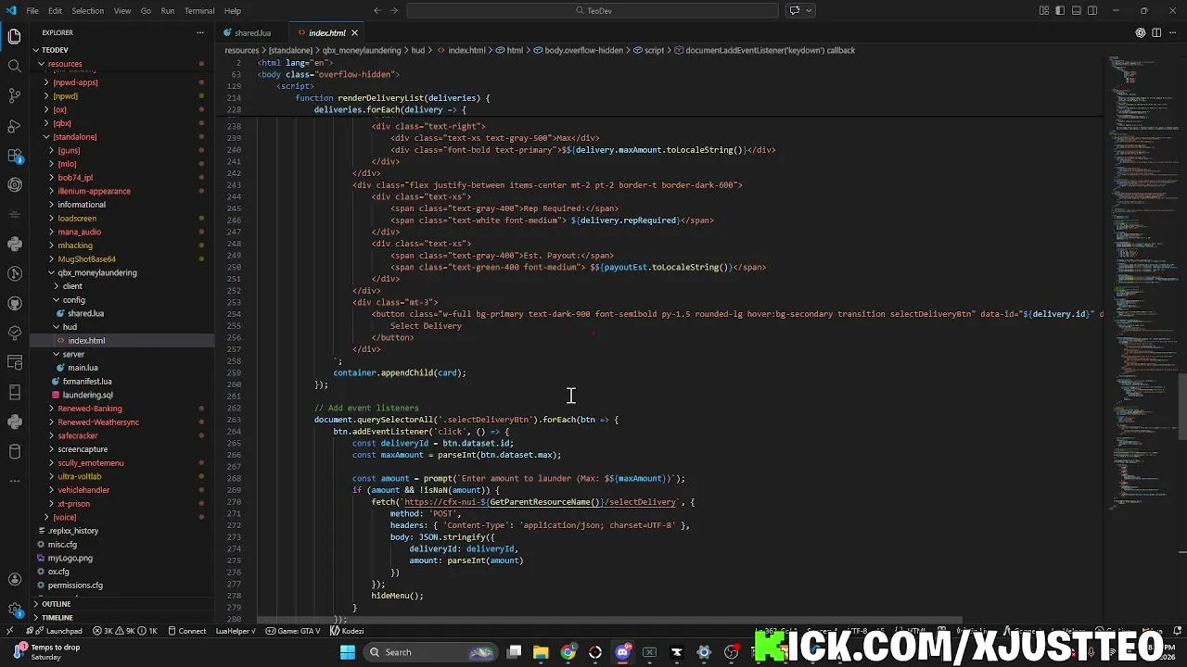Select the index.html editor tab
The width and height of the screenshot is (1187, 667).
(326, 32)
